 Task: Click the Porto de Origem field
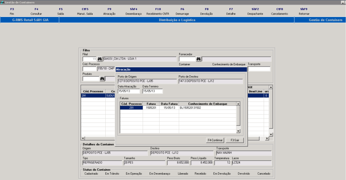pos(147,81)
